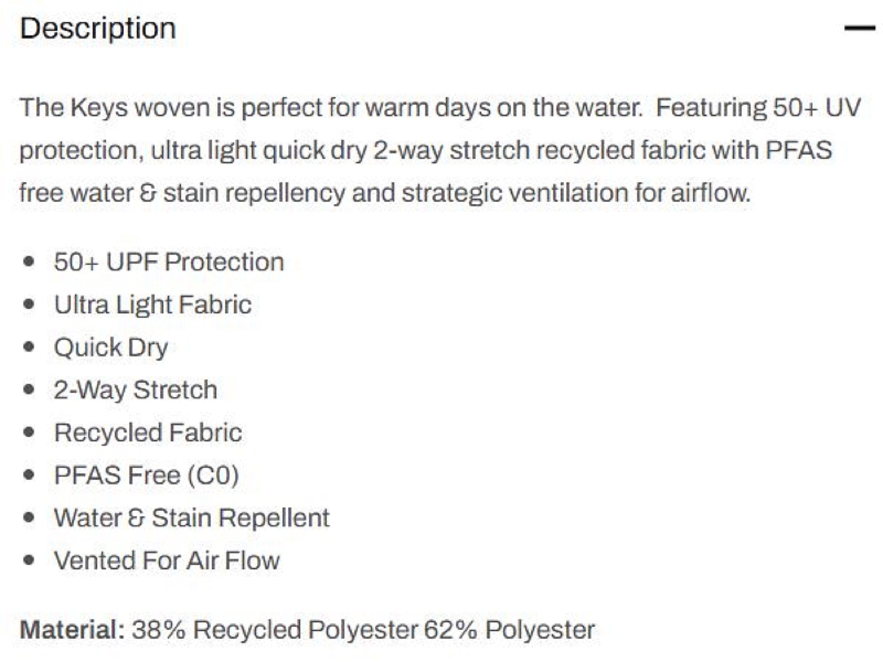This screenshot has width=883, height=662.
Task: Click the "Water & Stain Repellent" item
Action: tap(192, 518)
